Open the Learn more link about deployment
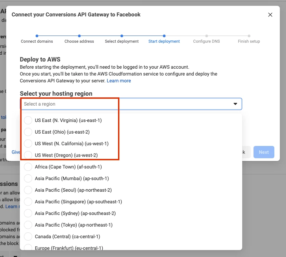Viewport: 286px width, 257px height. point(119,81)
